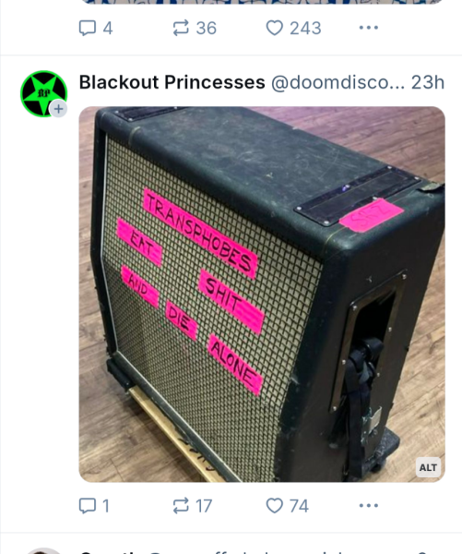
Task: Show ALT text for the amp photo
Action: click(x=428, y=467)
